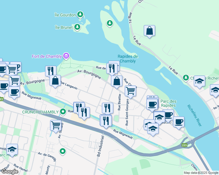Screen dimensions: 219x175
Task: Open the shopping cart marker near Rue Saint-Georges
Action: point(130,92)
